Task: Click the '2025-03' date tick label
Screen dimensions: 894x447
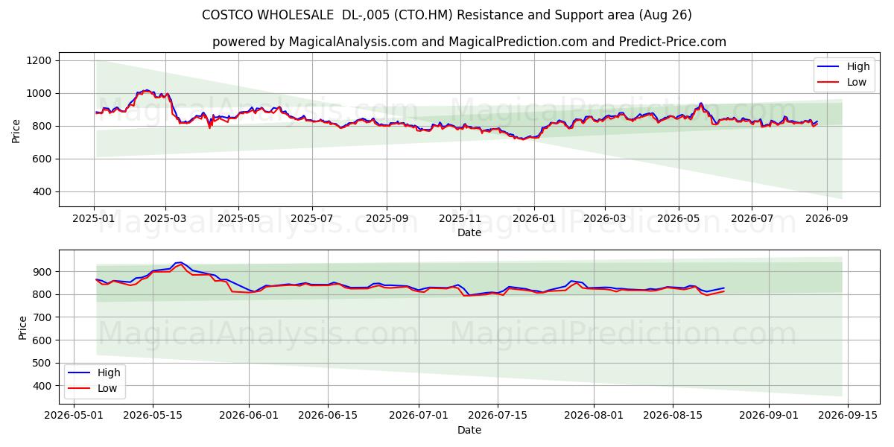Action: [165, 219]
